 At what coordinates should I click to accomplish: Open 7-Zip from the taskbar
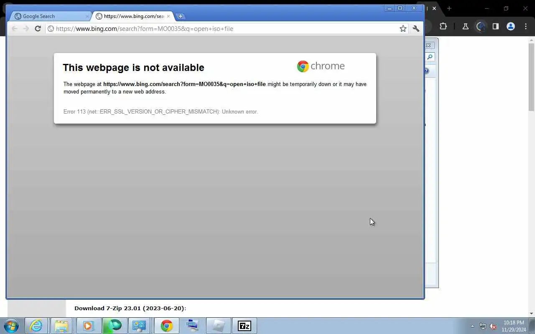pyautogui.click(x=245, y=326)
